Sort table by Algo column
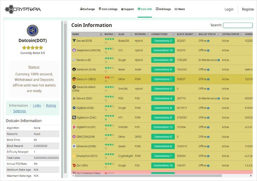Image resolution: width=257 pixels, height=181 pixels. click(x=125, y=34)
